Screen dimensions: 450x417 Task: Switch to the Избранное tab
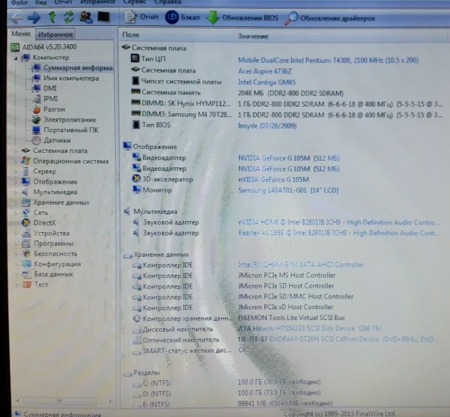(55, 35)
